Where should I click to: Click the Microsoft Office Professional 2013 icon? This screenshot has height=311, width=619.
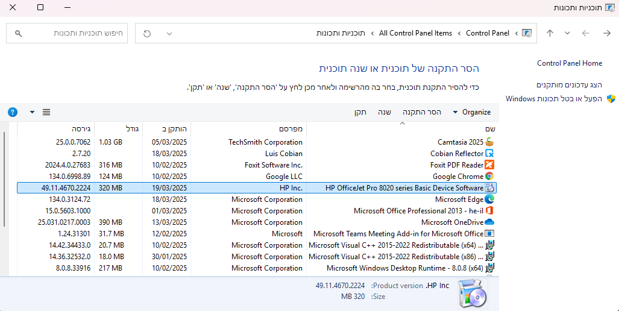489,211
